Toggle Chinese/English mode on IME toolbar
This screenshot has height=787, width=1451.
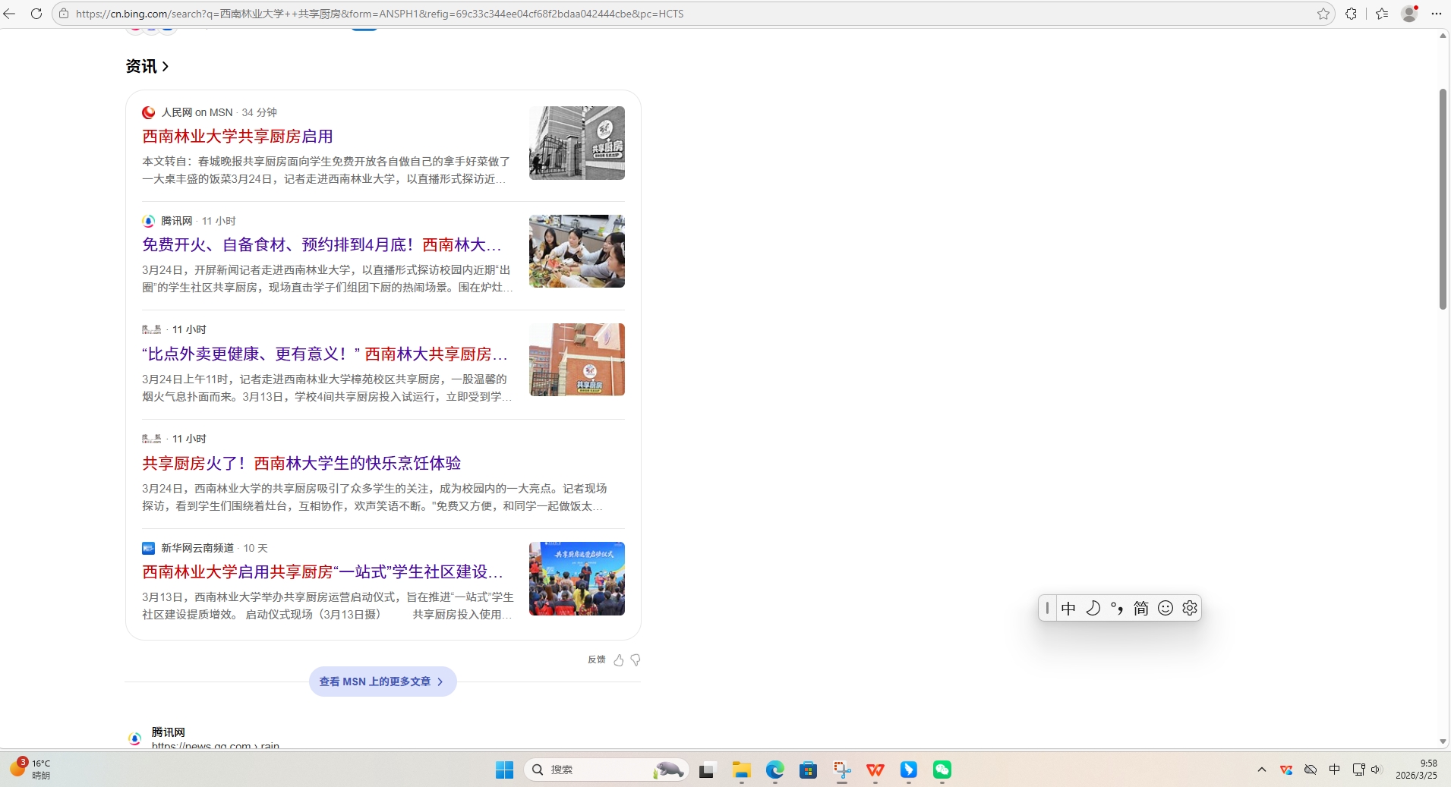pos(1068,608)
